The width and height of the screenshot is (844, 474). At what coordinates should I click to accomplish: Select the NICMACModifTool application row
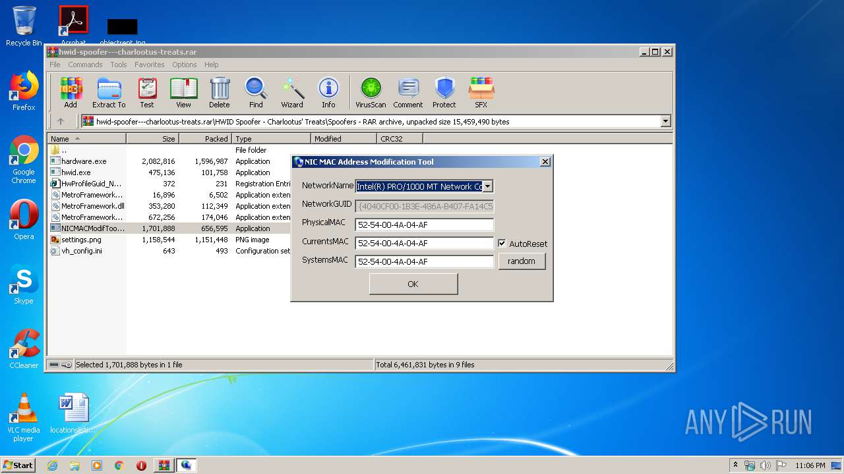click(x=170, y=228)
